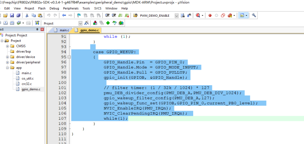Open the Tools menu
304x144 pixels.
click(x=86, y=8)
